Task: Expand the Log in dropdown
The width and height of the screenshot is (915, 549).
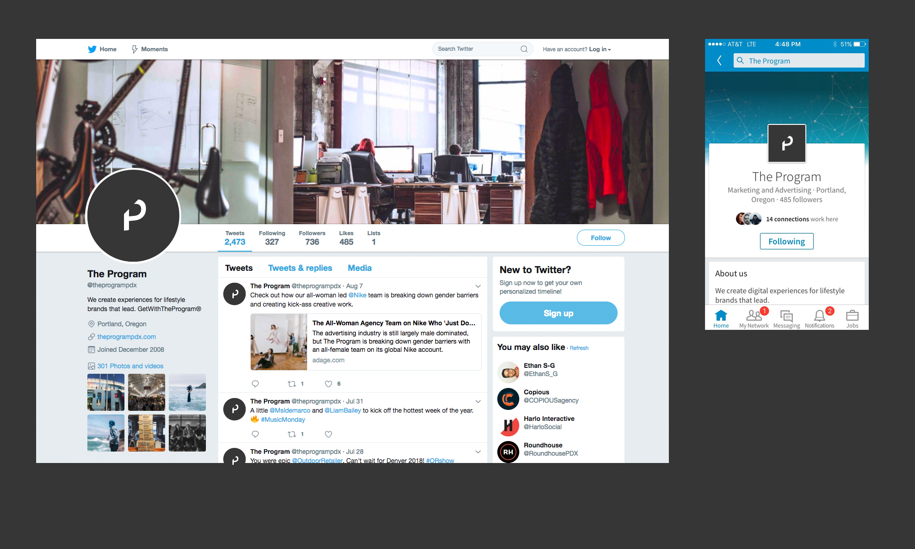Action: (x=600, y=49)
